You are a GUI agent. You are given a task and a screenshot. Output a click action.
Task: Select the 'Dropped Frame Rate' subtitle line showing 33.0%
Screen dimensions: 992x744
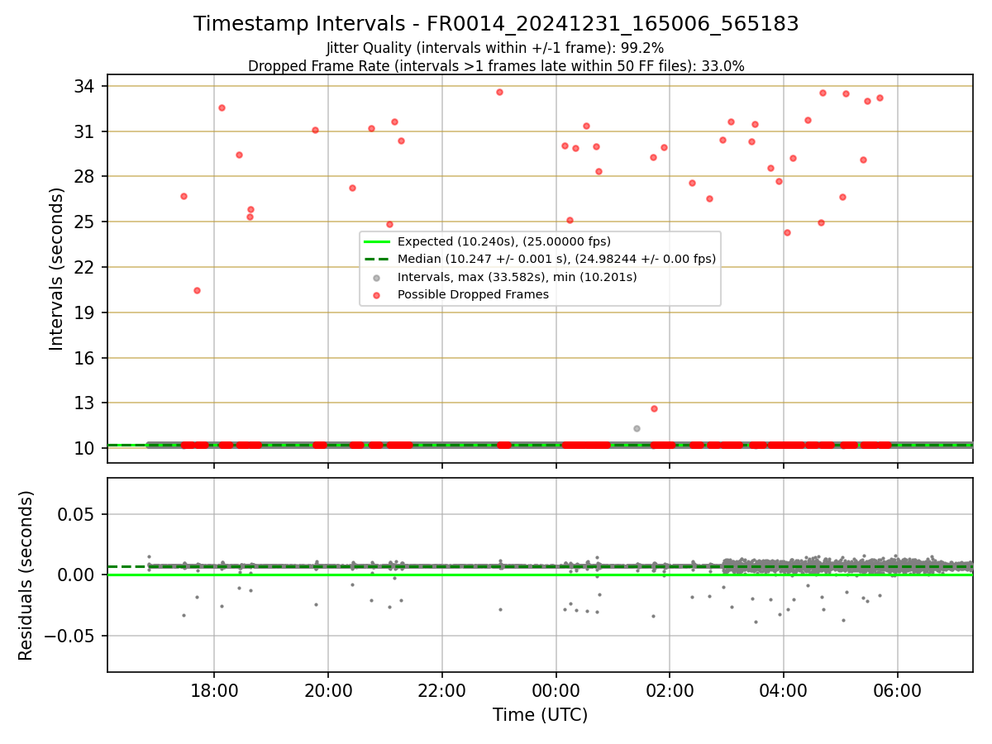(496, 66)
